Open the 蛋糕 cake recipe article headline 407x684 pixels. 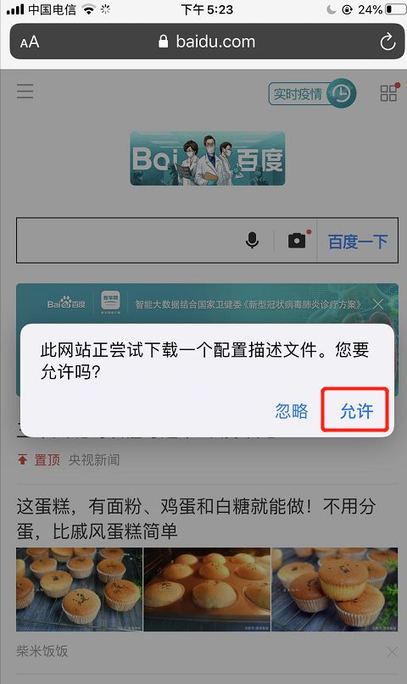(x=197, y=519)
